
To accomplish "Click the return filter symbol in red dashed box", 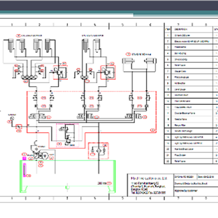I will (99, 151).
